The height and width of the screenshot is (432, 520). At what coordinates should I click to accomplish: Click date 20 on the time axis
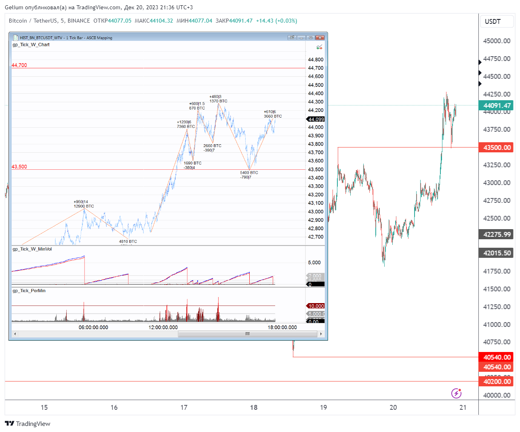[393, 407]
